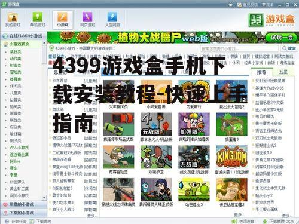Open the 休闲类 category
299x224 pixels.
16,86
